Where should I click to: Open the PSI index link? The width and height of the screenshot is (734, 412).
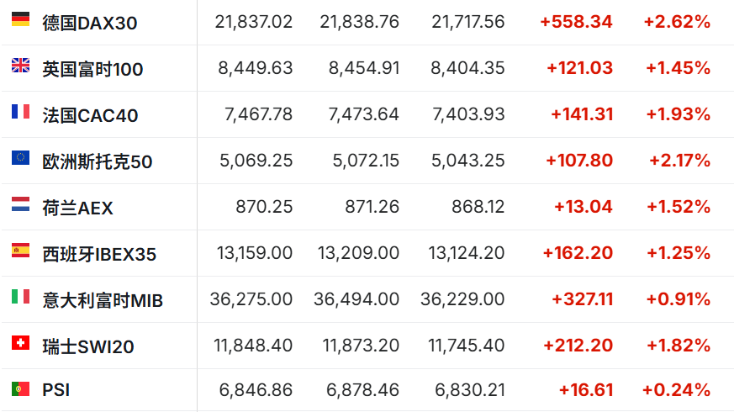coord(56,390)
